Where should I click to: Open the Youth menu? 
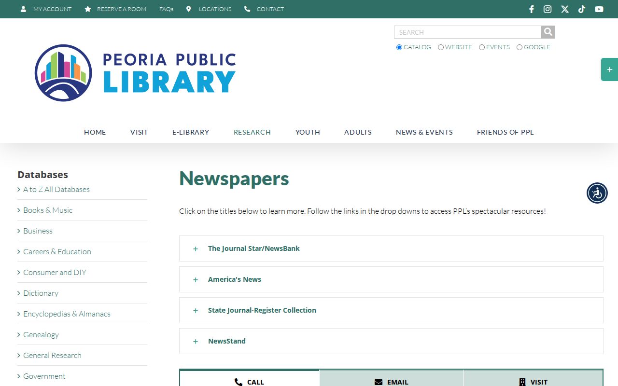coord(308,132)
